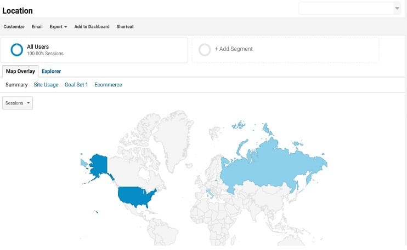
Task: Select the Summary view
Action: point(16,85)
